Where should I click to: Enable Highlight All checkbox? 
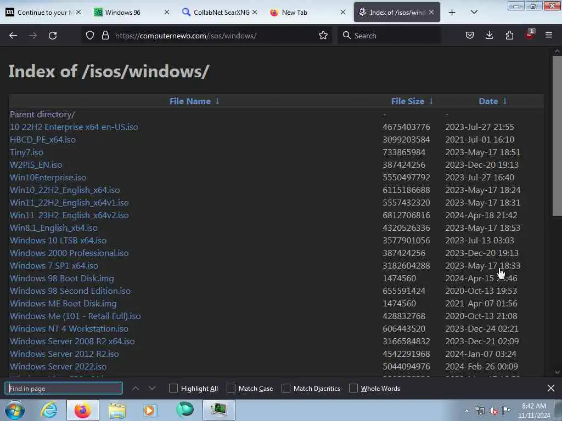[173, 389]
